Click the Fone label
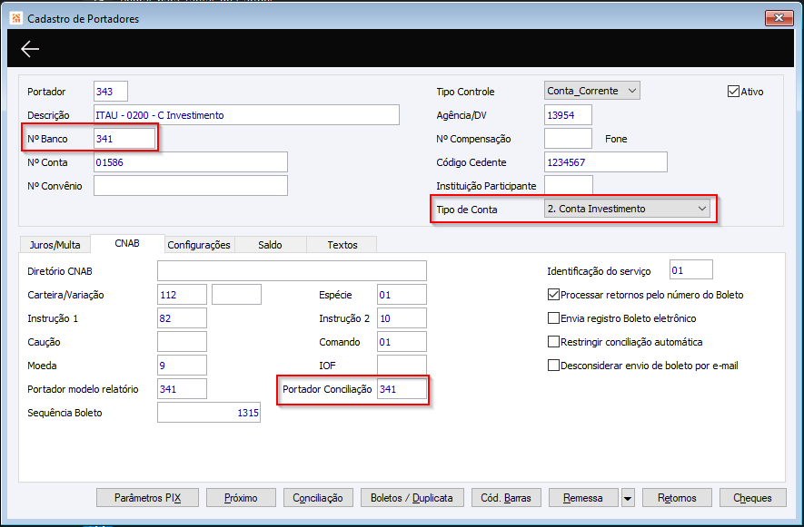The width and height of the screenshot is (804, 527). pos(616,139)
